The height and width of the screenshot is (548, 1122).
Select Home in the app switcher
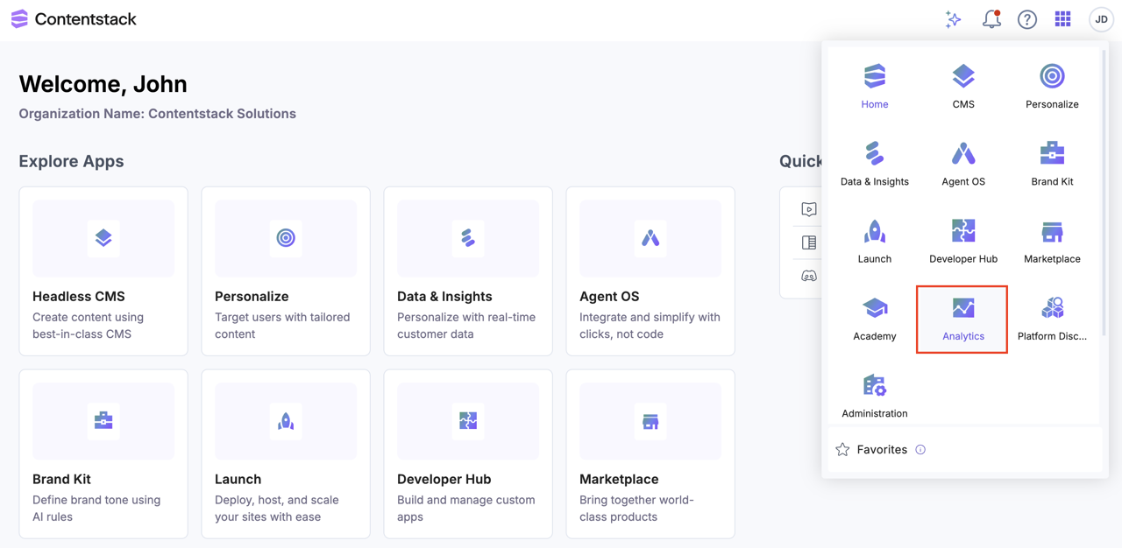pyautogui.click(x=874, y=87)
